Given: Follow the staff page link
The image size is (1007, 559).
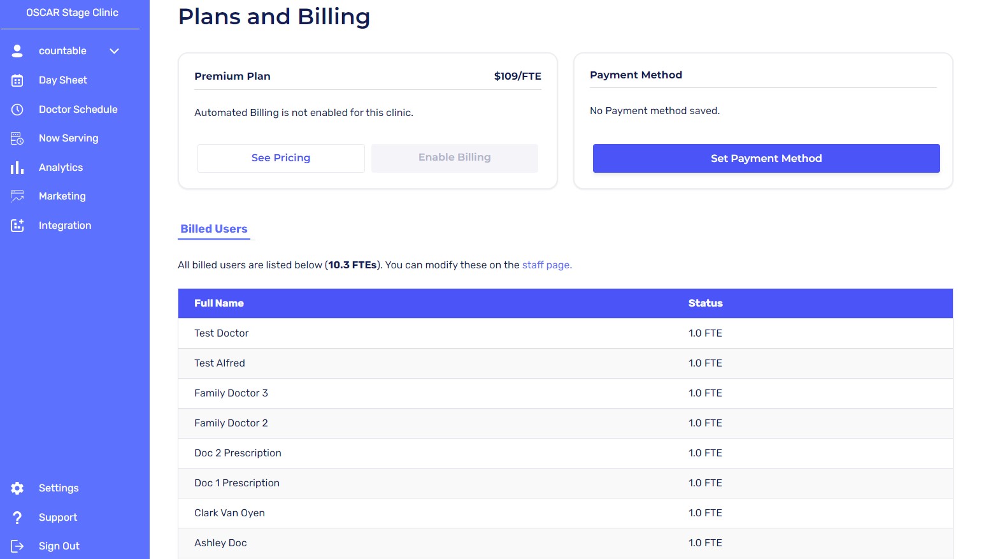Looking at the screenshot, I should pos(546,265).
